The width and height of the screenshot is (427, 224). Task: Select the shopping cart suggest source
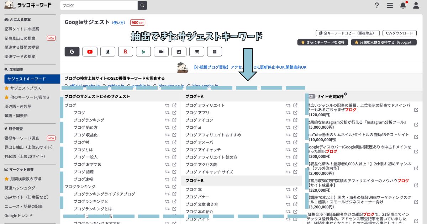pos(196,52)
